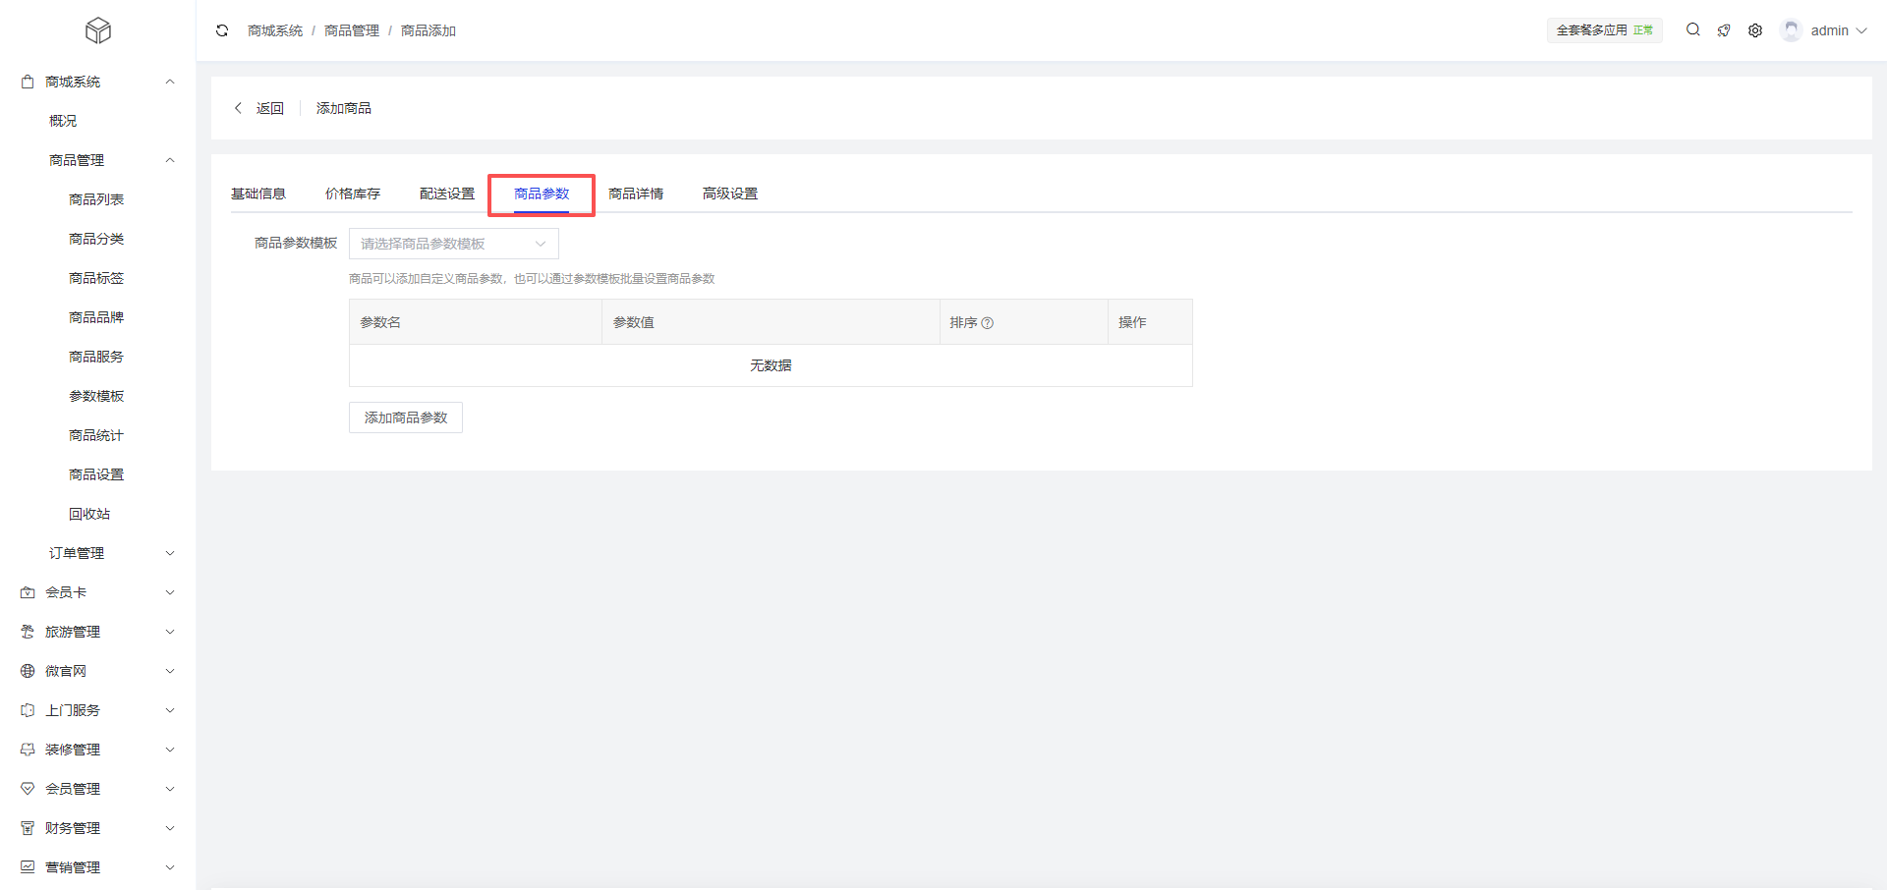Select the 商品参数 tab
The image size is (1887, 890).
tap(542, 194)
